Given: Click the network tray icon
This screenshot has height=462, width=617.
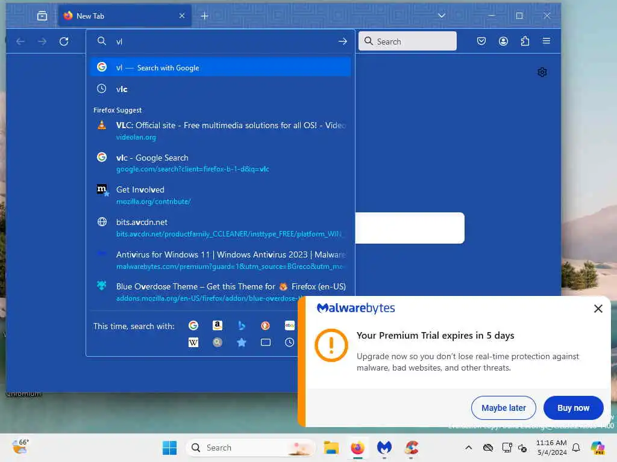Looking at the screenshot, I should [x=507, y=448].
